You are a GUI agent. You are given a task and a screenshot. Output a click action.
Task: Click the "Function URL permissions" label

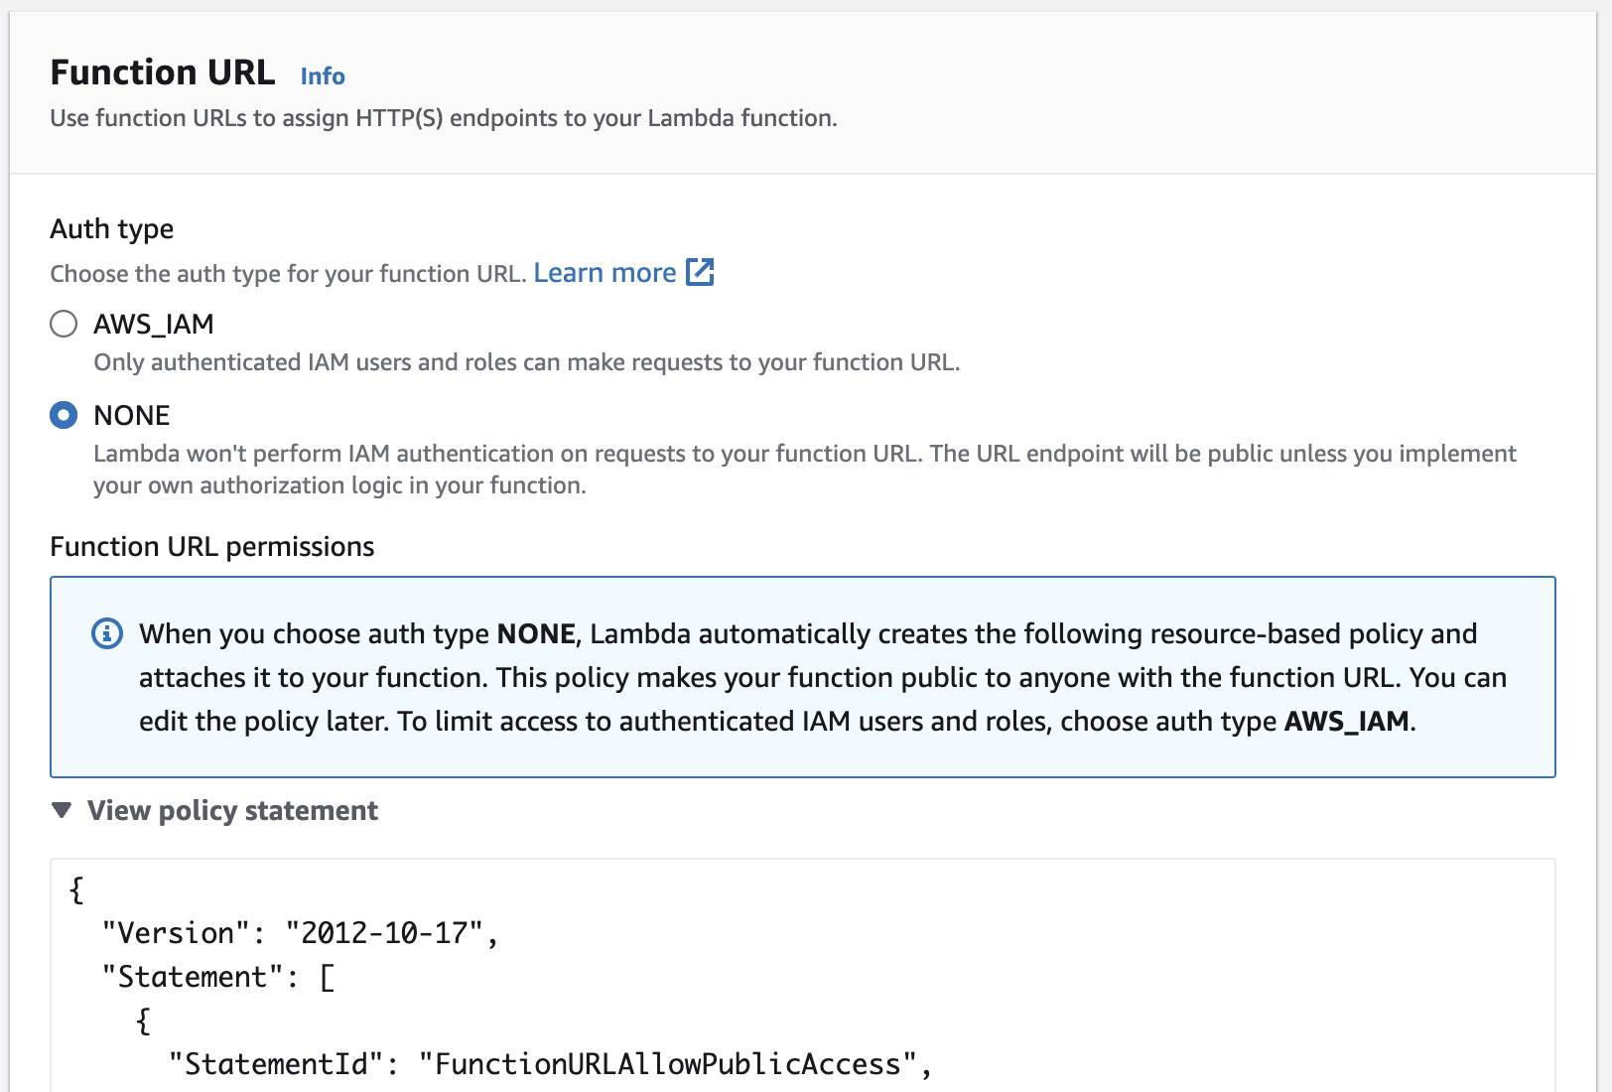click(212, 547)
